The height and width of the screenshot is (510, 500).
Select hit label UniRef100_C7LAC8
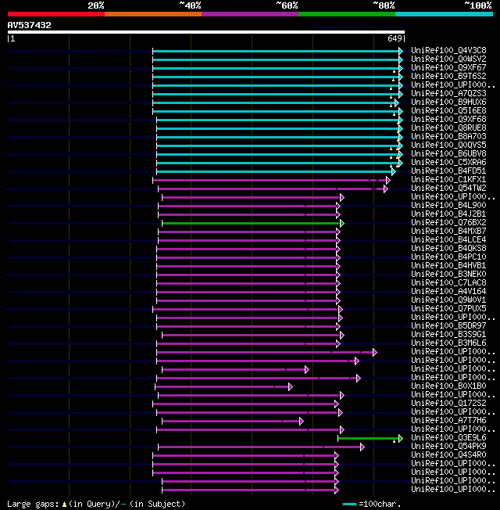click(448, 283)
